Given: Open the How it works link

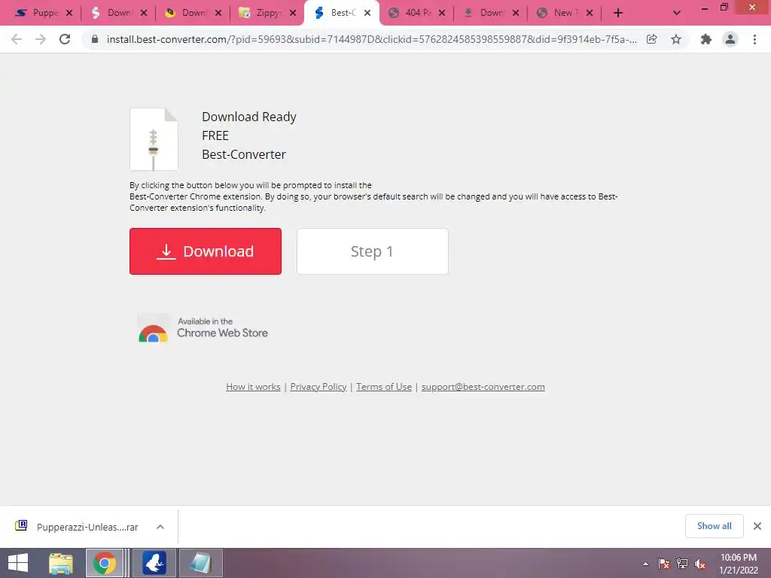Looking at the screenshot, I should pos(253,387).
